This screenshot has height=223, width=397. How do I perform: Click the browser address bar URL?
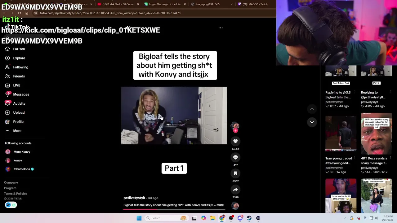110,13
